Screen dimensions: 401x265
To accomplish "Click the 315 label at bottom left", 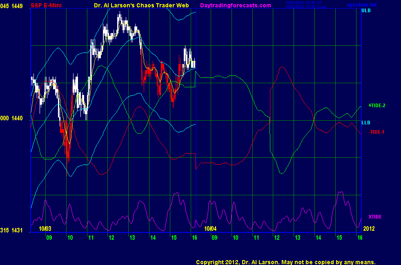I will click(5, 231).
